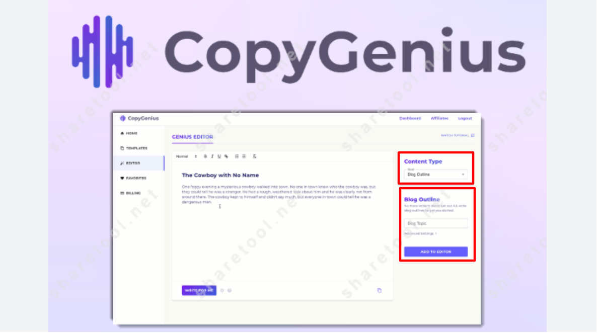Click the Add To Editor button
597x333 pixels.
[435, 252]
